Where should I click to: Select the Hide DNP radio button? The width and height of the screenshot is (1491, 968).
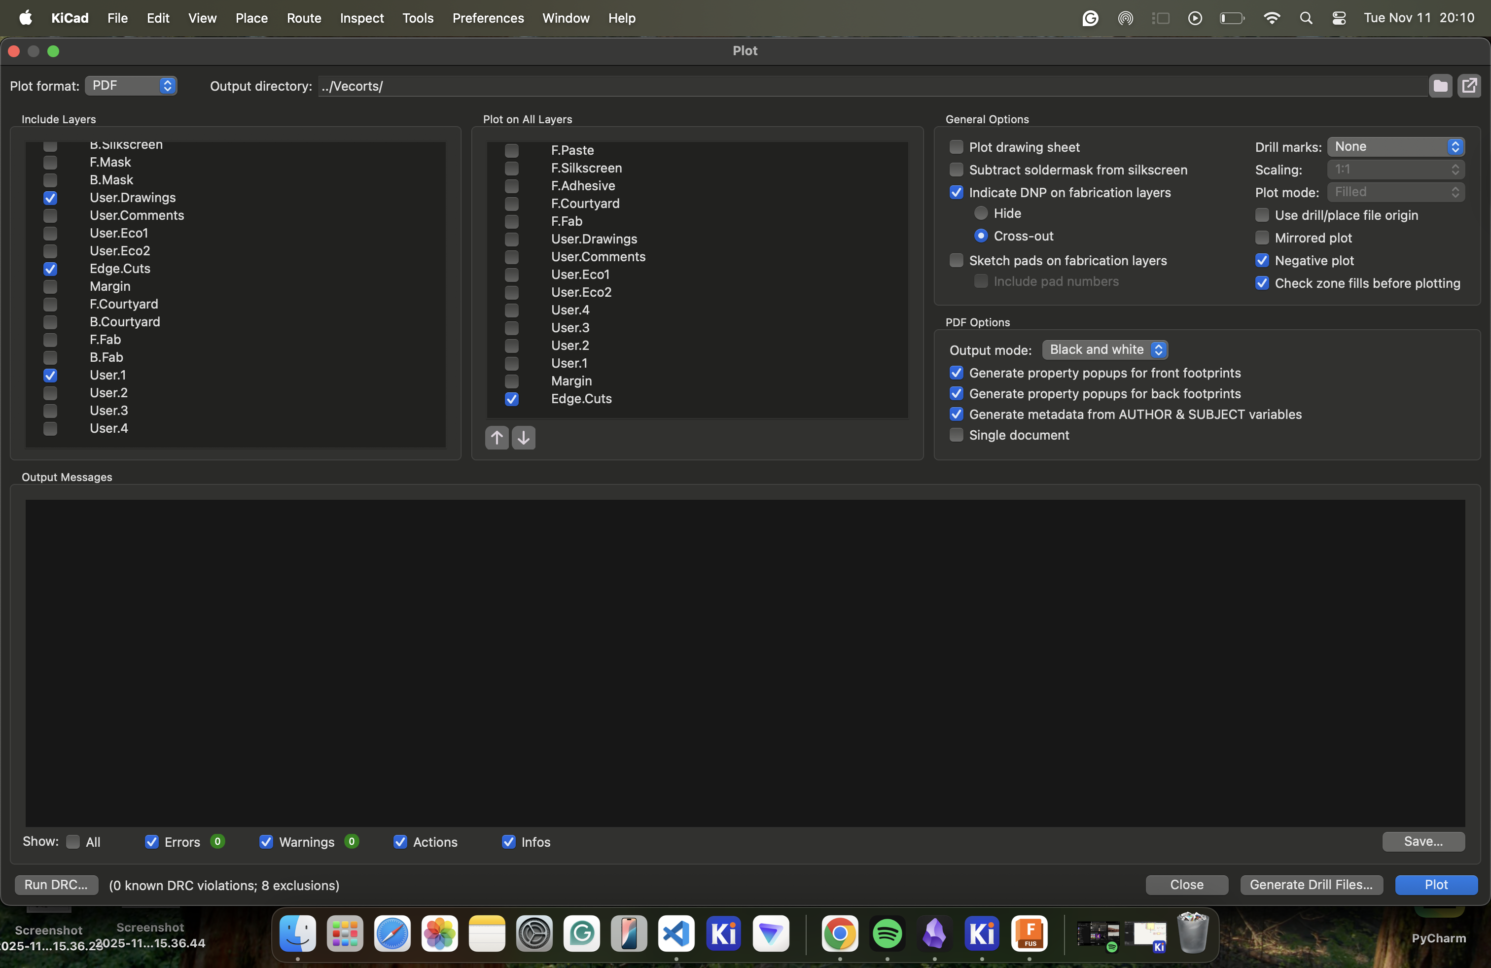tap(981, 213)
